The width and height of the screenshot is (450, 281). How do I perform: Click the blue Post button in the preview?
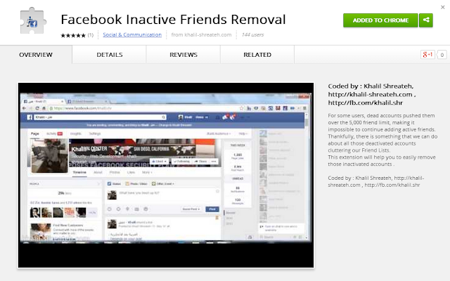point(212,209)
